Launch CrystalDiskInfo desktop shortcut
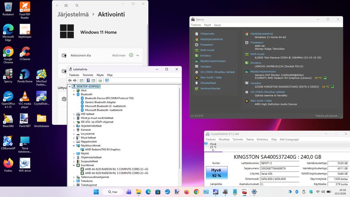This screenshot has width=350, height=197. (x=42, y=98)
